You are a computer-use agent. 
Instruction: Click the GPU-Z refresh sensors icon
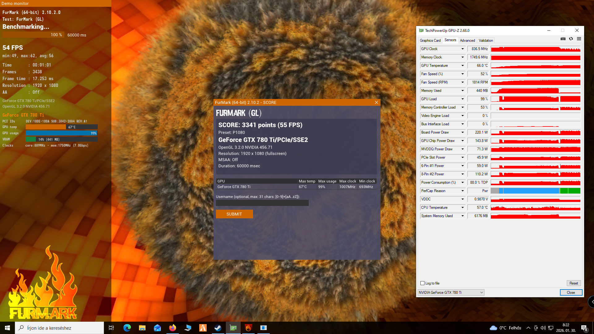[x=571, y=39]
